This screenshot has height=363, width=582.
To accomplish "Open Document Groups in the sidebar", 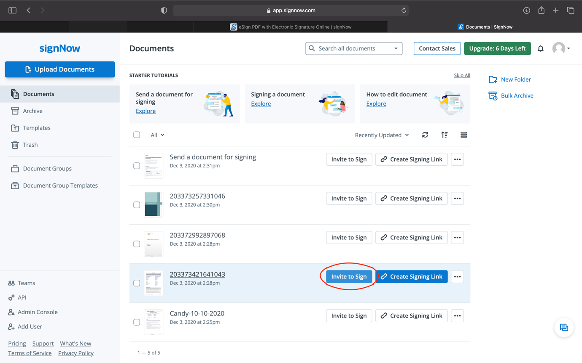I will coord(60,169).
